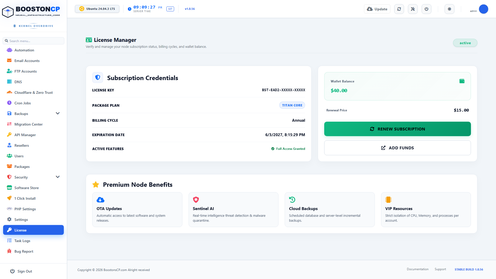Click the TITAN CORE package plan badge
Screen dimensions: 496x279
(292, 105)
